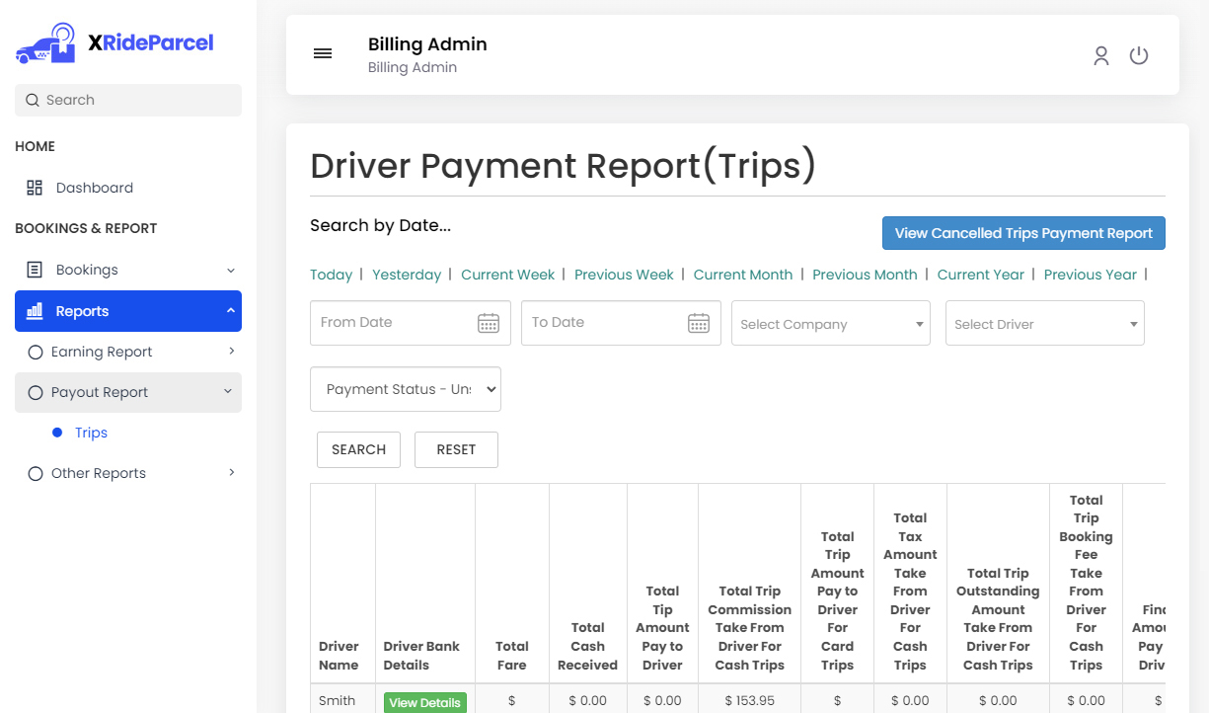Open the Select Company dropdown
1209x713 pixels.
click(830, 324)
